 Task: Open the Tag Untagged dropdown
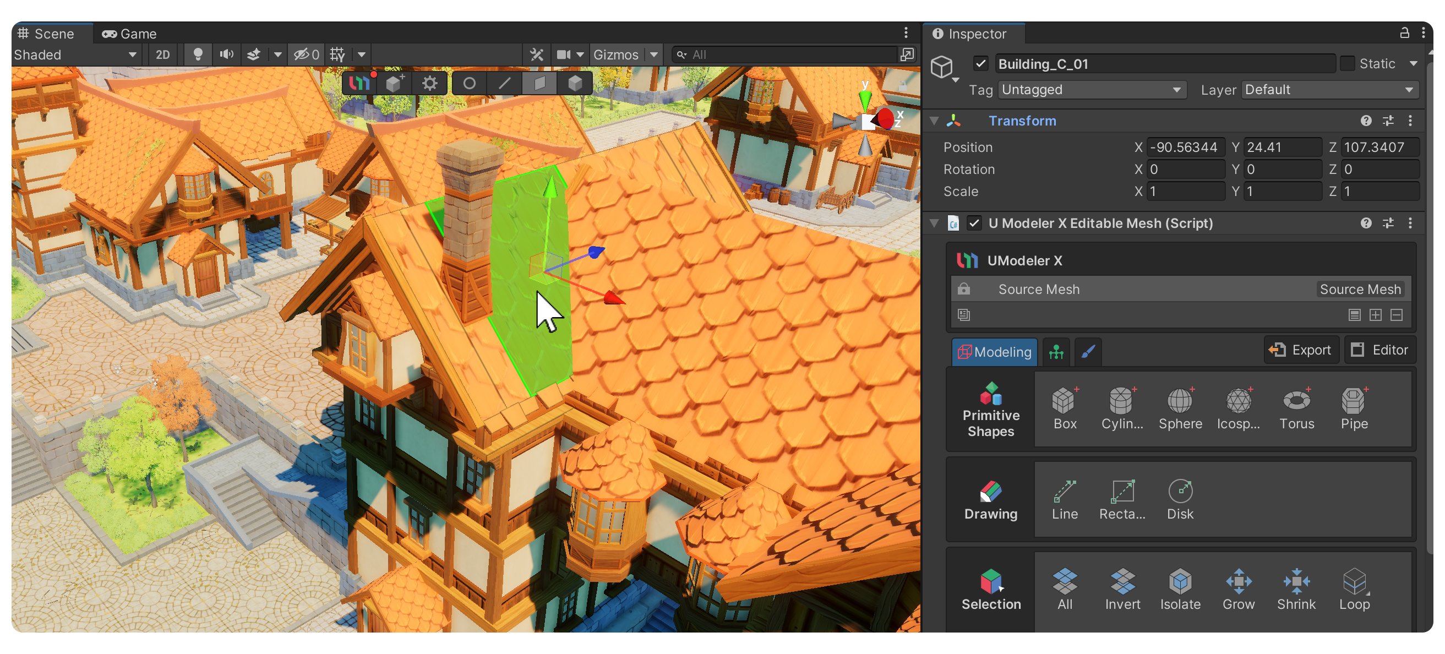click(1091, 90)
